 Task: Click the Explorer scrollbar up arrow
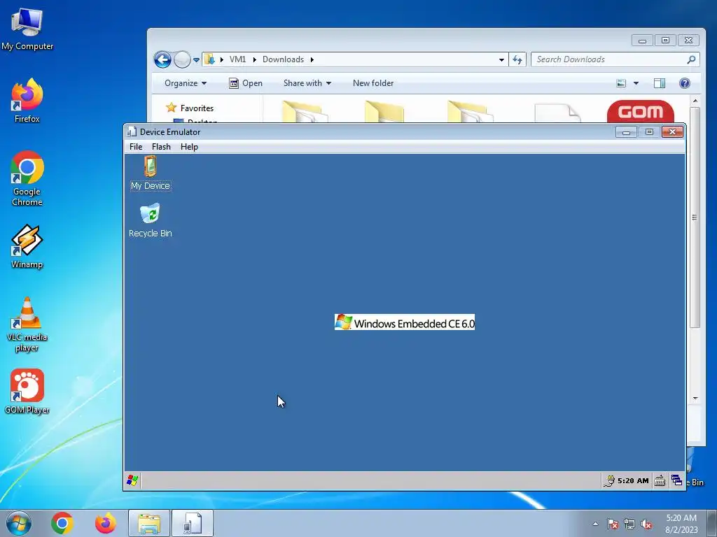pyautogui.click(x=695, y=101)
